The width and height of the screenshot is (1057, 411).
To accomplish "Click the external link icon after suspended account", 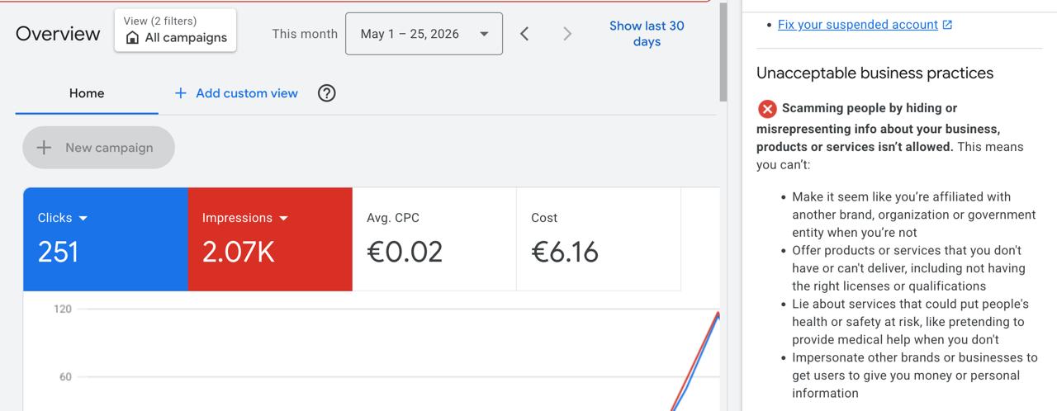I will pos(947,25).
